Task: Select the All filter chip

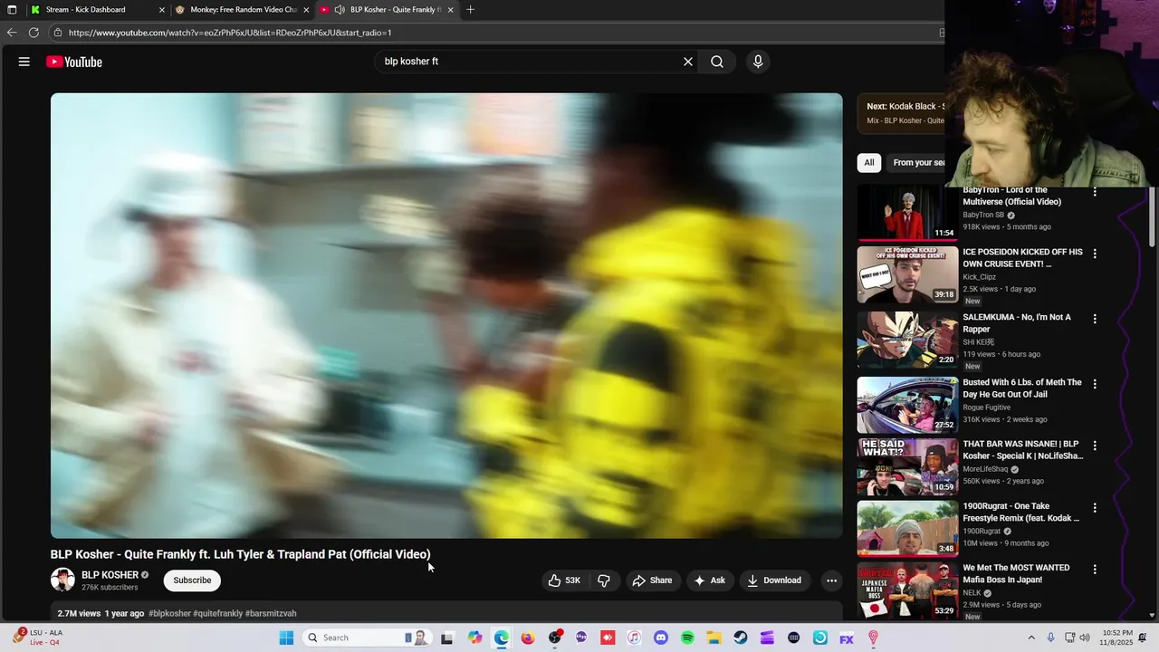Action: tap(869, 162)
